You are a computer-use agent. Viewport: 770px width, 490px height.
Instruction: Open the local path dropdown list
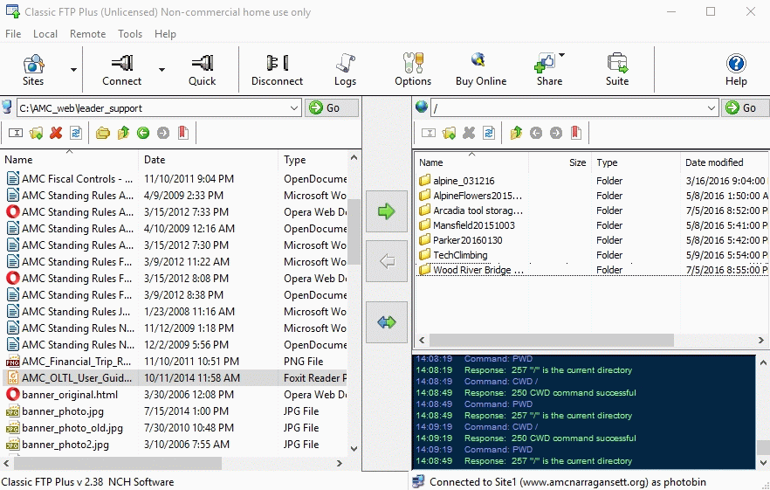point(293,108)
